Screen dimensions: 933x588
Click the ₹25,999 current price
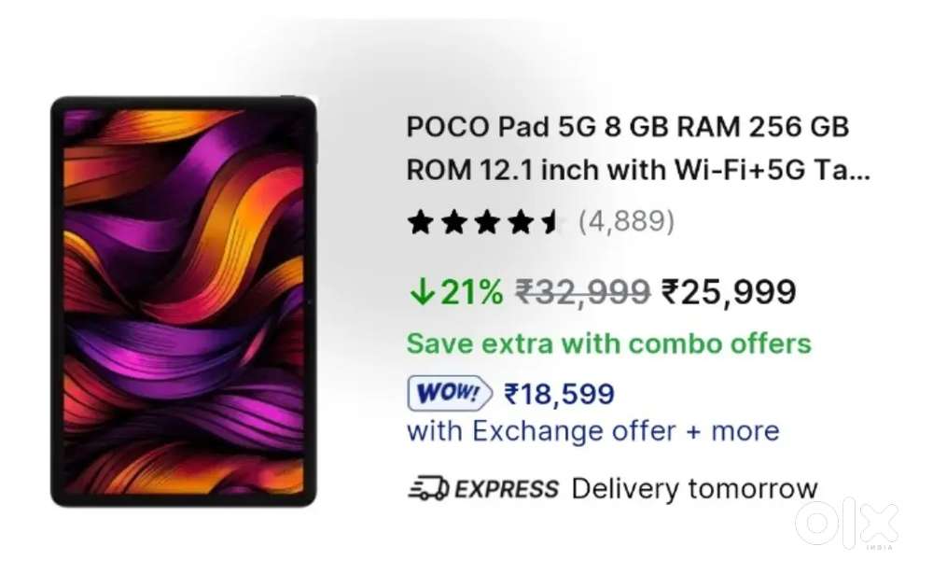729,293
